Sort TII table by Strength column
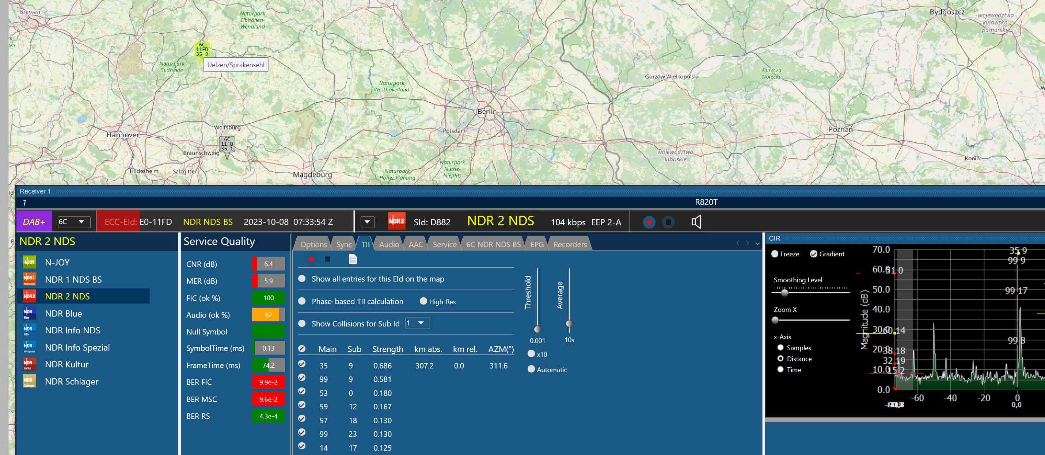Image resolution: width=1045 pixels, height=455 pixels. [387, 349]
